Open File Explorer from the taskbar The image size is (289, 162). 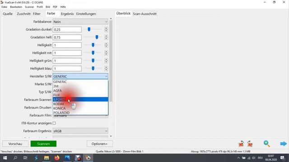tap(47, 158)
